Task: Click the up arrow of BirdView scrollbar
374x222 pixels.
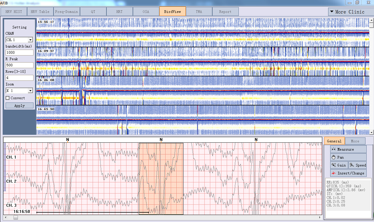Action: point(372,21)
